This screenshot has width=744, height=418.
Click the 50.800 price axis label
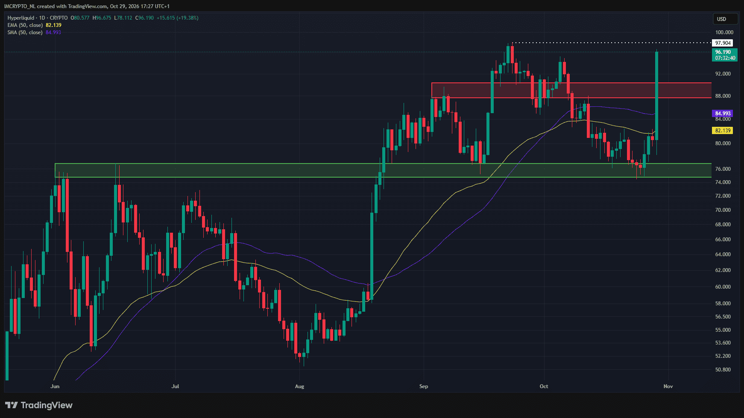tap(723, 370)
